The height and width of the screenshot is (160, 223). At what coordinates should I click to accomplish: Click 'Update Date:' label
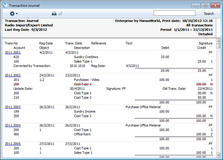coord(23,88)
